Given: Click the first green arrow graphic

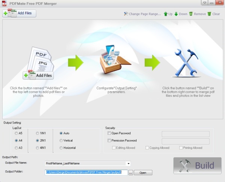Looking at the screenshot, I should 76,63.
